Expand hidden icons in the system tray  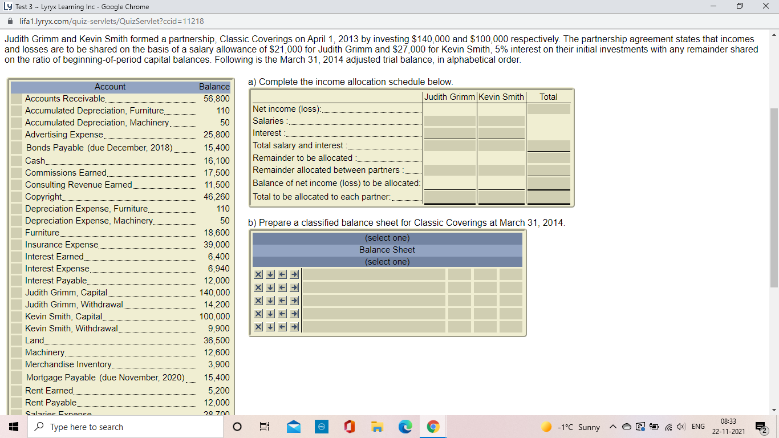click(613, 426)
